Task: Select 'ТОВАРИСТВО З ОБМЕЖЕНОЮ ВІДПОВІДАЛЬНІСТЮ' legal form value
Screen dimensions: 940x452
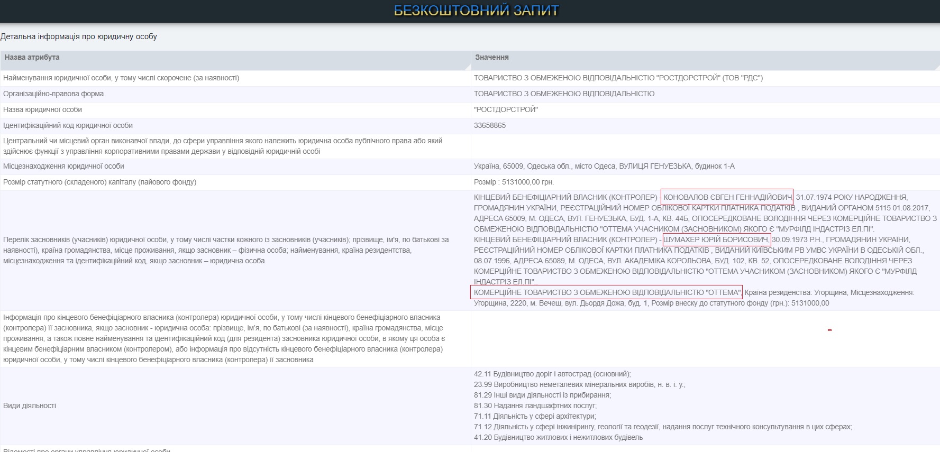Action: 564,94
